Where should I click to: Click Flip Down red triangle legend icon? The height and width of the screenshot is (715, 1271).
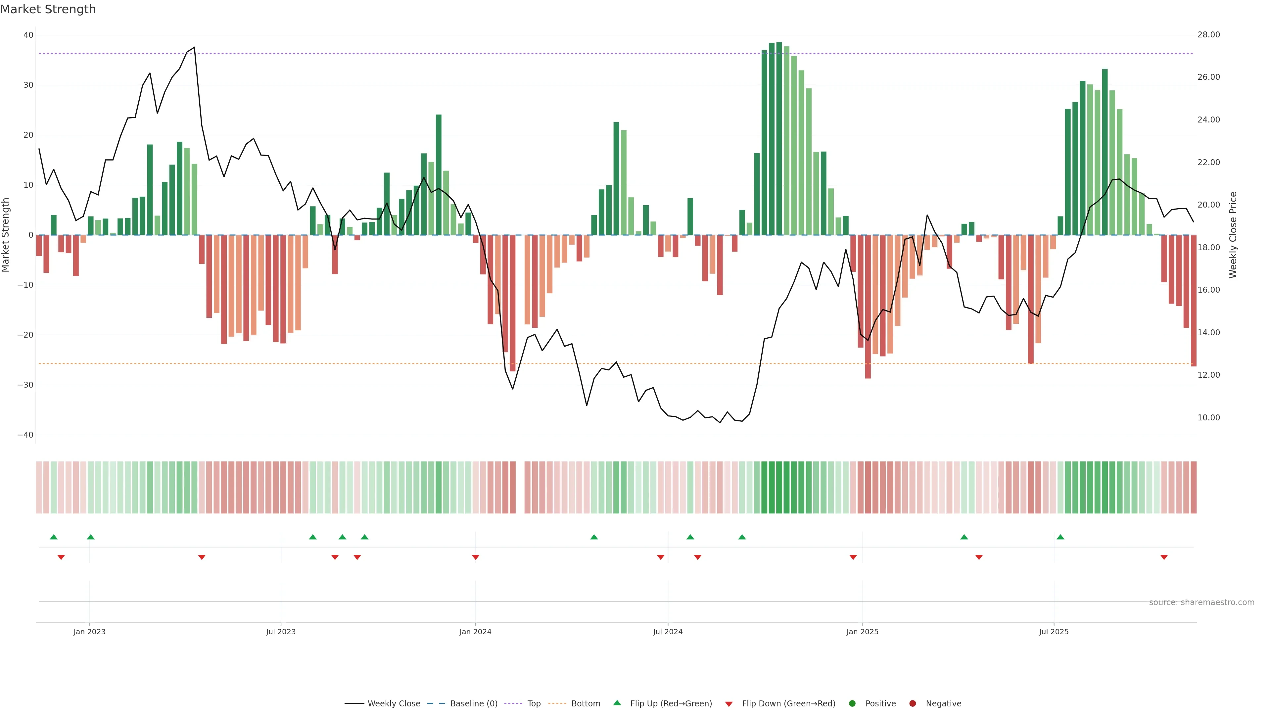[729, 704]
